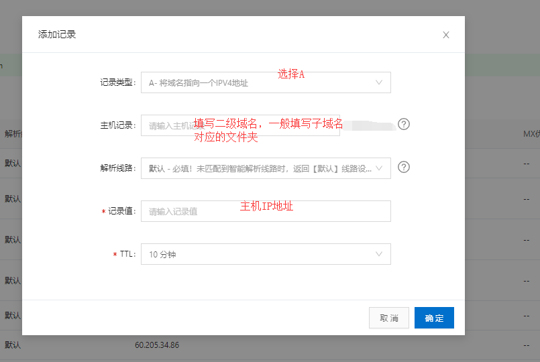
Task: Click the TTL dropdown chevron arrow
Action: click(x=379, y=254)
